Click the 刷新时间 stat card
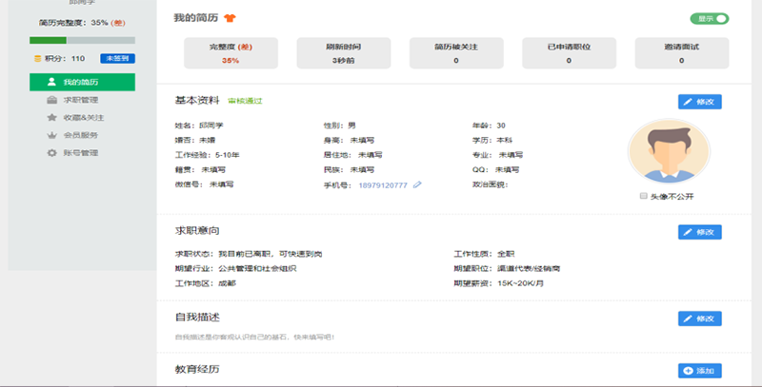This screenshot has width=762, height=387. click(344, 53)
